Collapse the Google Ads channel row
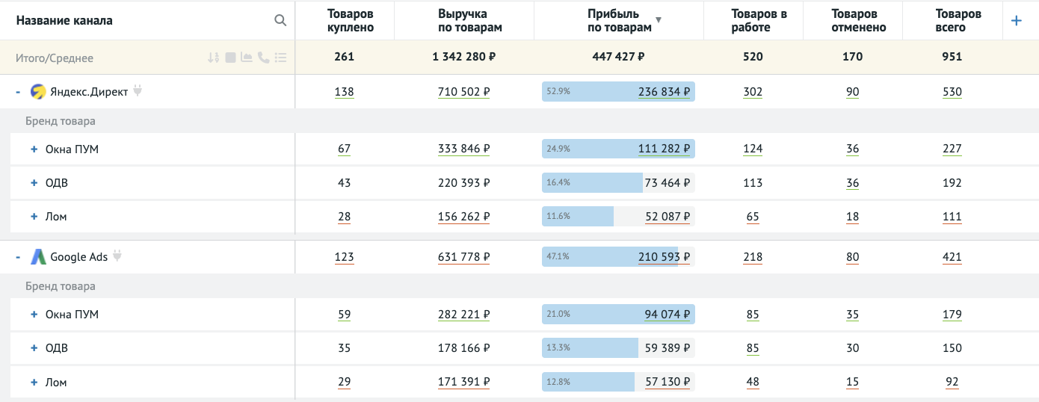 pos(18,257)
